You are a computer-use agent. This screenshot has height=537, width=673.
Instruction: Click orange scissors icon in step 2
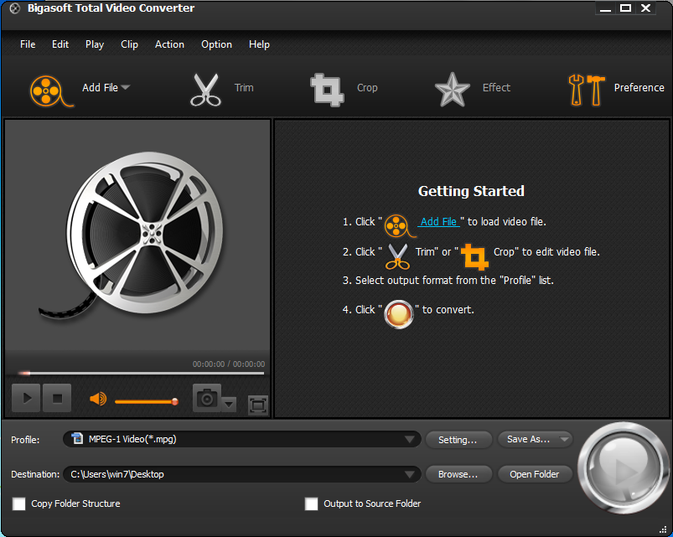[x=397, y=256]
